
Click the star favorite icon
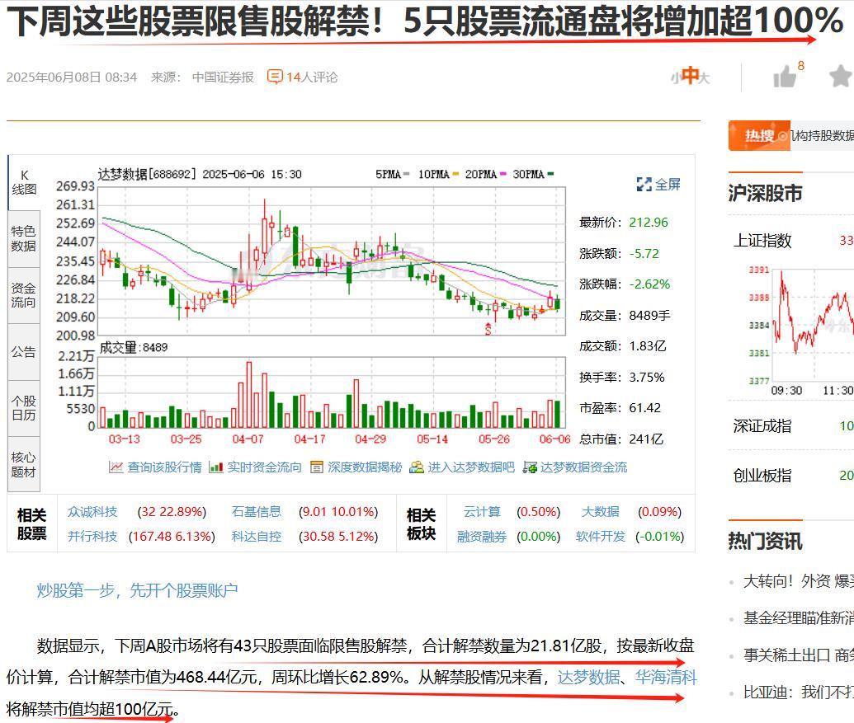(842, 76)
